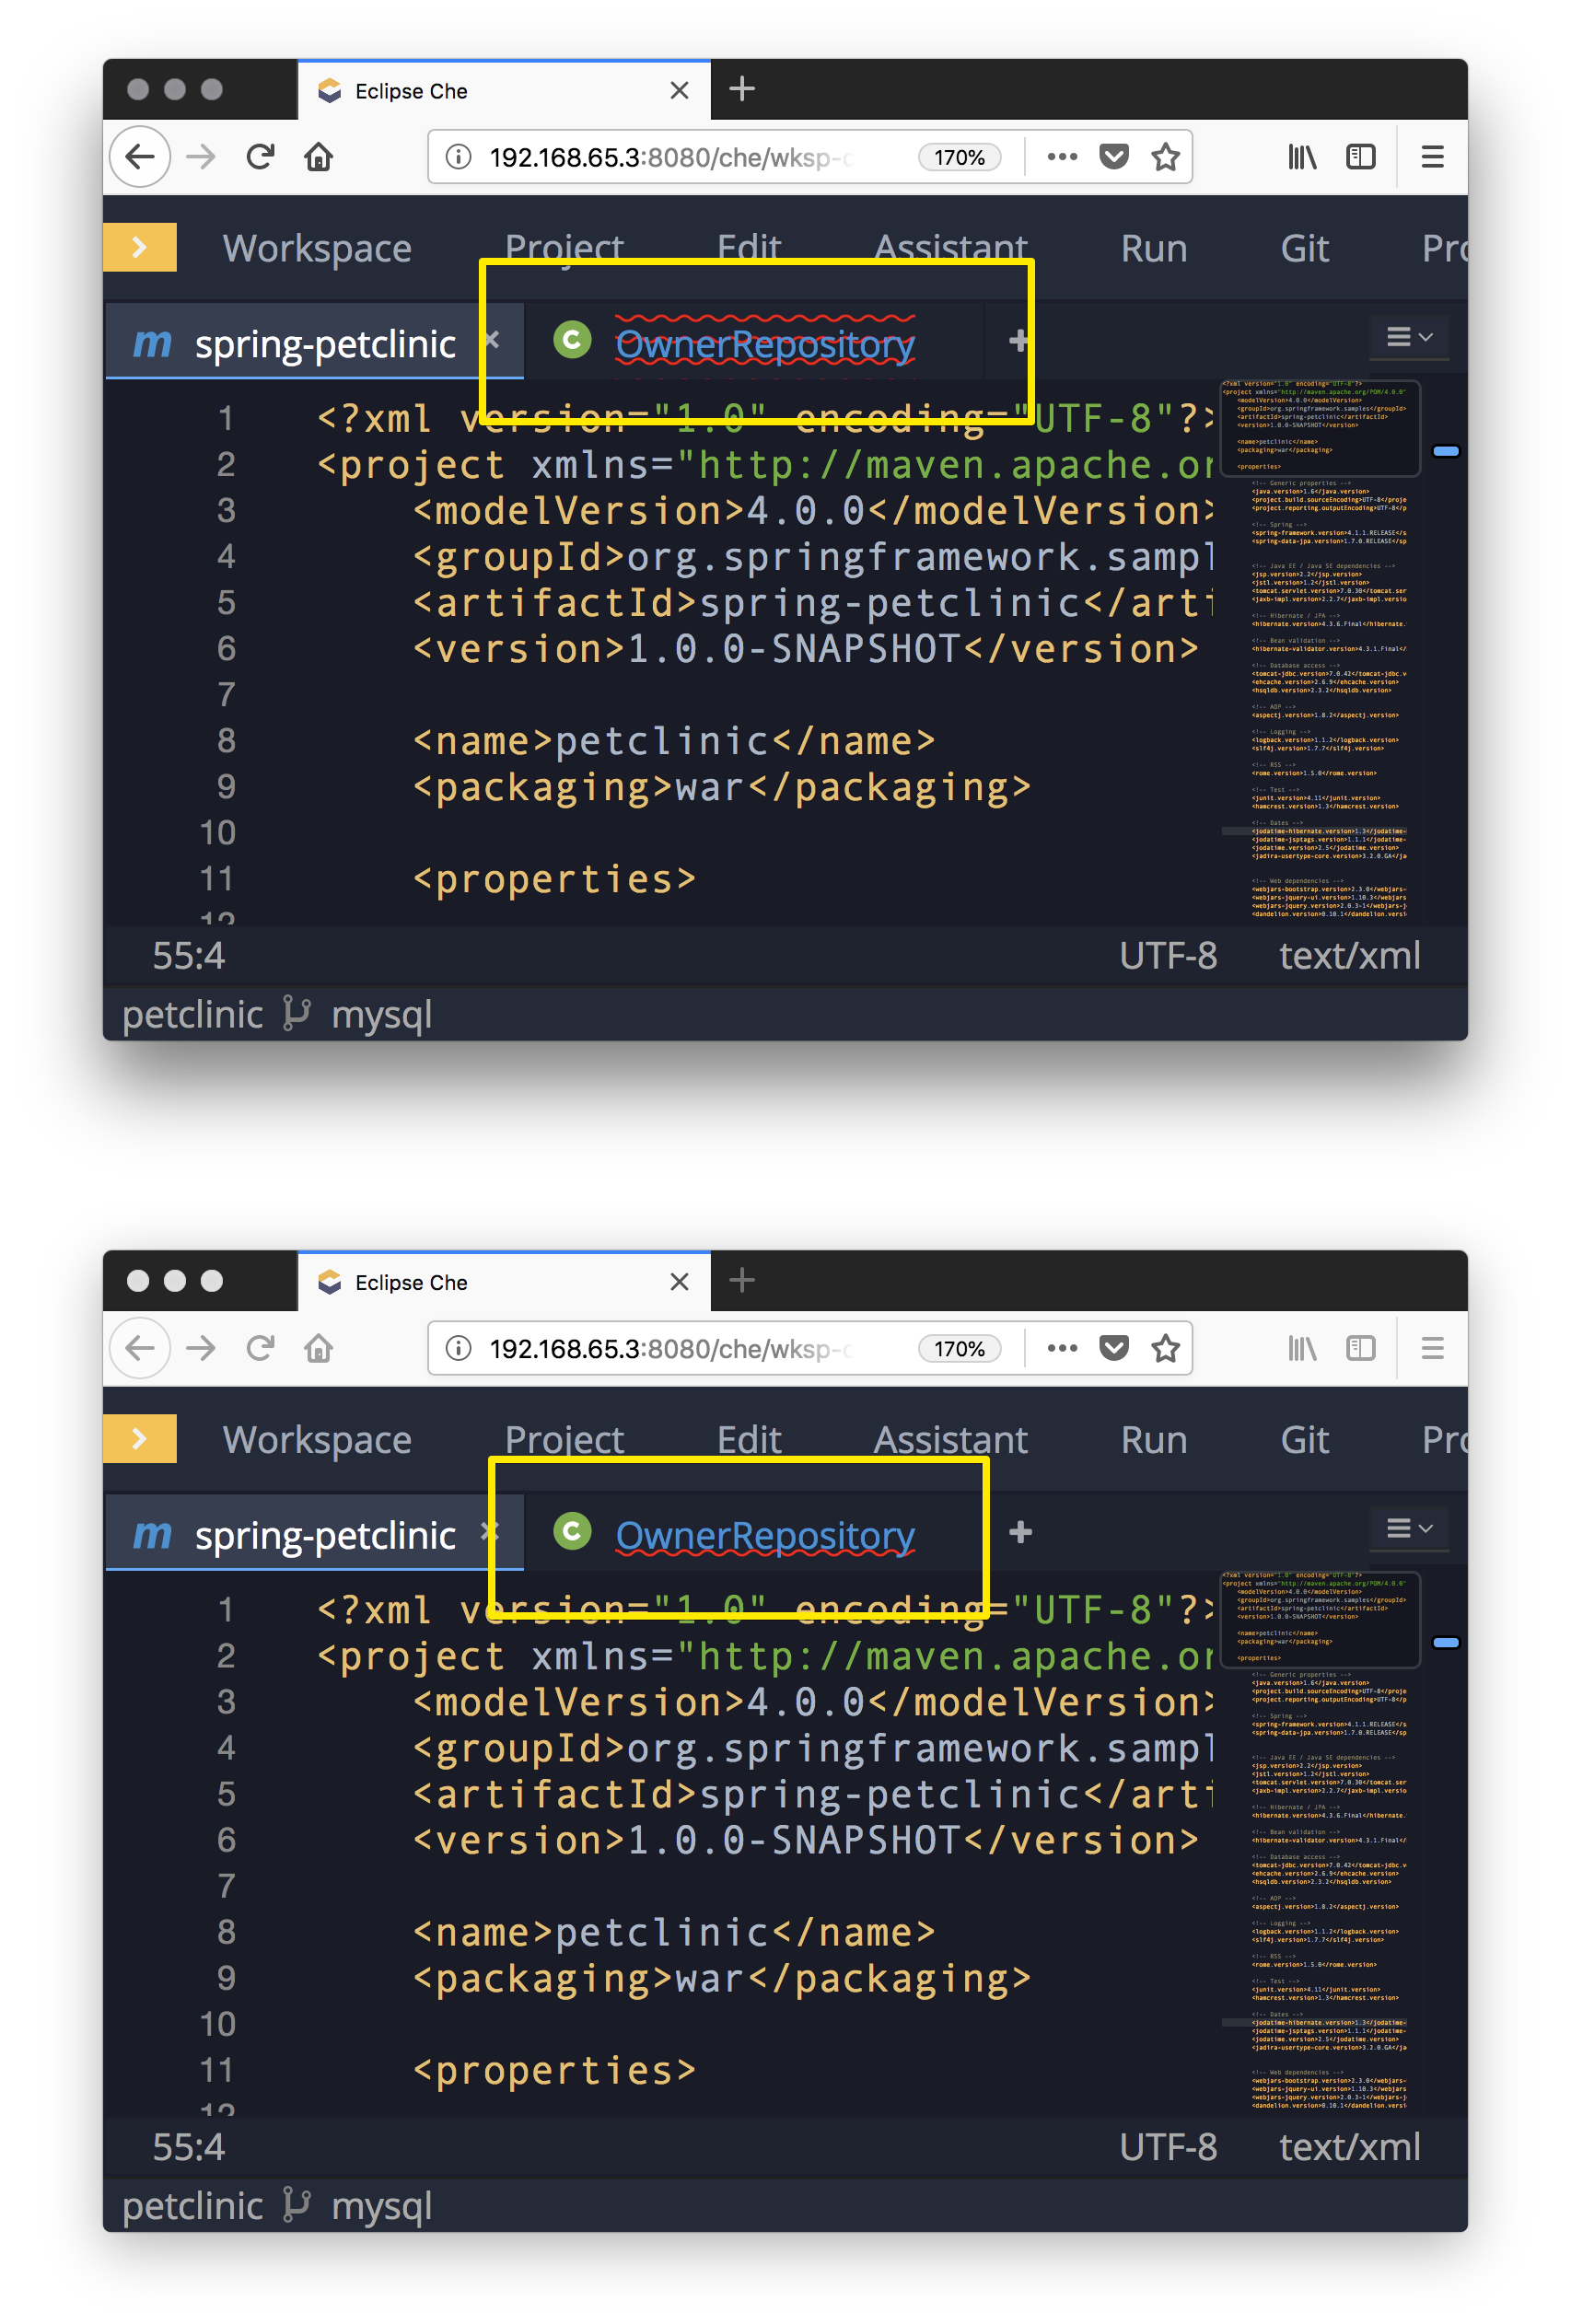Click the plus button beside OwnerRepository in the upper IDE
This screenshot has width=1571, height=2324.
click(x=1018, y=341)
